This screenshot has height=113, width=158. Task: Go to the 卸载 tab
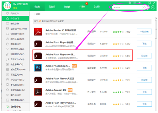(97, 7)
